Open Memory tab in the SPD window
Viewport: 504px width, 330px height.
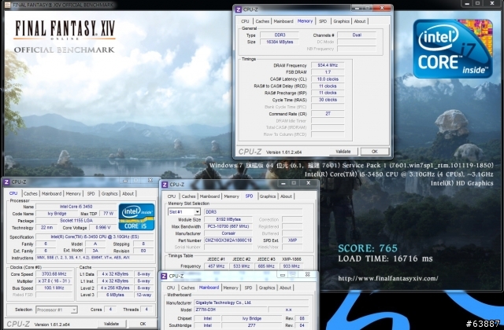[x=232, y=196]
